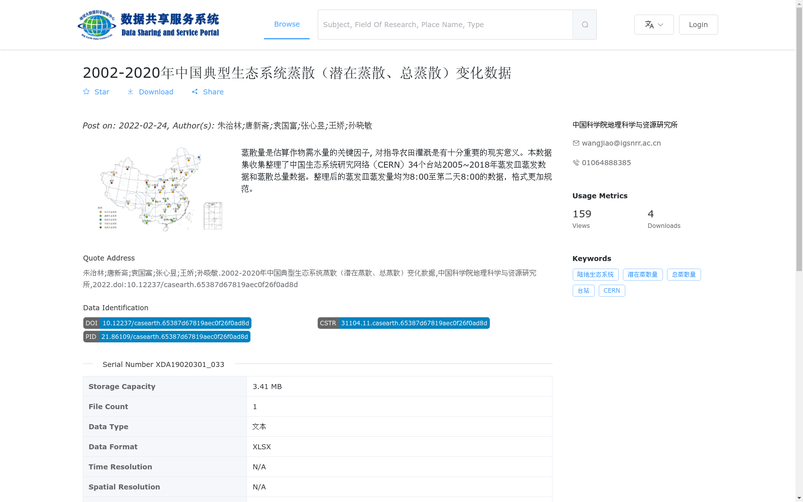Click the Time Resolution N/A value
803x502 pixels.
pos(259,467)
